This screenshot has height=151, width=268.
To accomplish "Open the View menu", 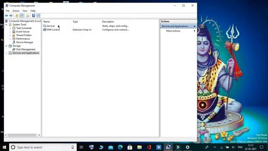I will coord(25,11).
